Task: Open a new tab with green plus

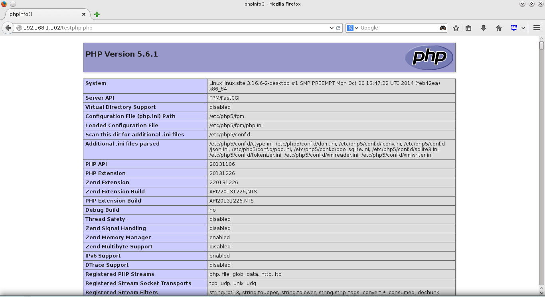Action: click(x=97, y=14)
